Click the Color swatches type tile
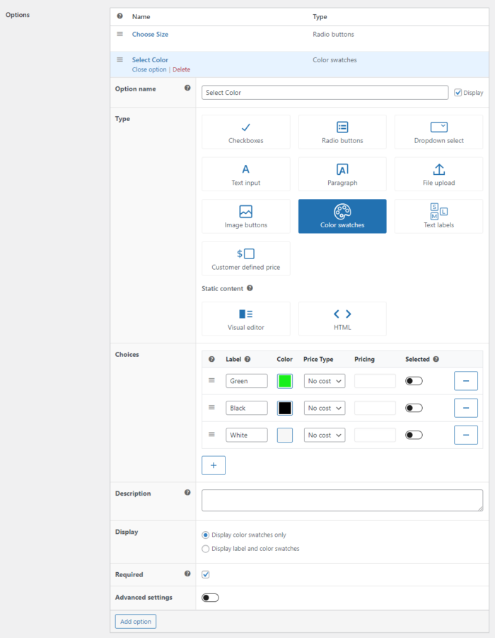 (342, 217)
